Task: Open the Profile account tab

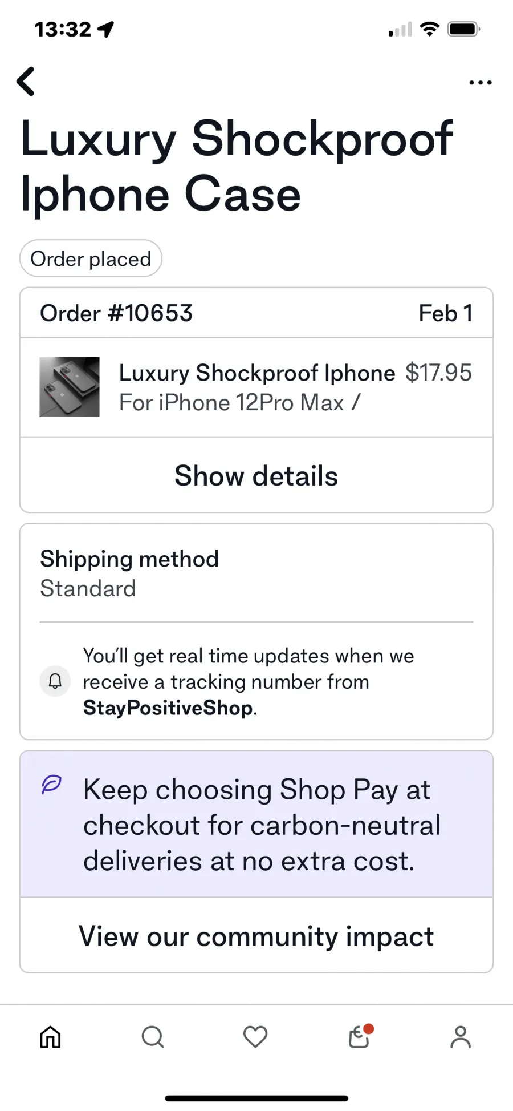Action: 461,1037
